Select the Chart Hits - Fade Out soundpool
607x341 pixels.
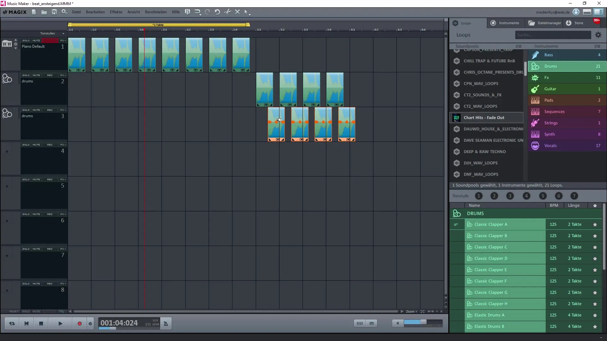point(487,118)
